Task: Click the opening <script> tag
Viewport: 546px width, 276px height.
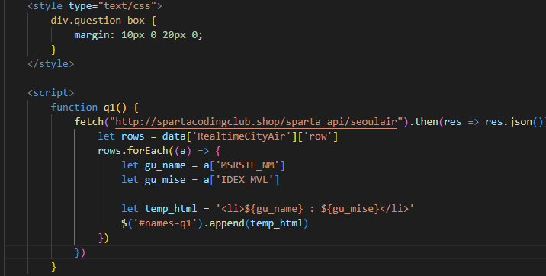Action: (51, 92)
